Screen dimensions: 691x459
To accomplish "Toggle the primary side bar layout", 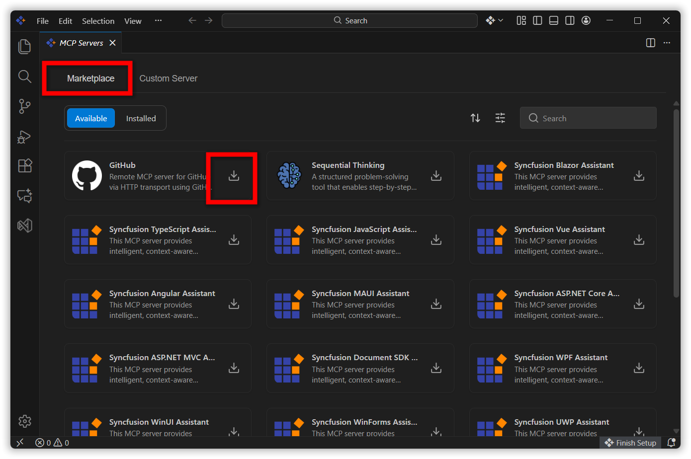I will tap(537, 20).
